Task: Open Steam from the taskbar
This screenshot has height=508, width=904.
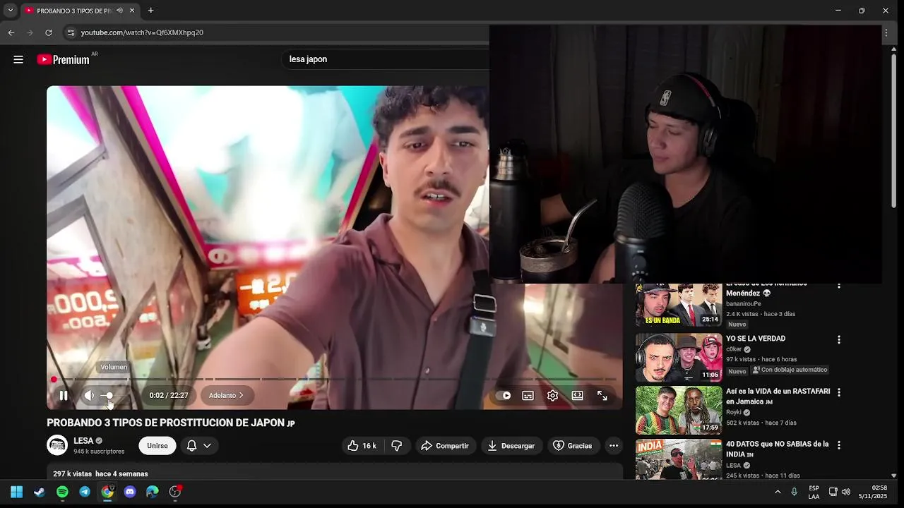Action: [x=40, y=492]
